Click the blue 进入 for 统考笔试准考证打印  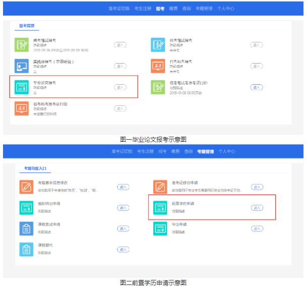pyautogui.click(x=257, y=87)
